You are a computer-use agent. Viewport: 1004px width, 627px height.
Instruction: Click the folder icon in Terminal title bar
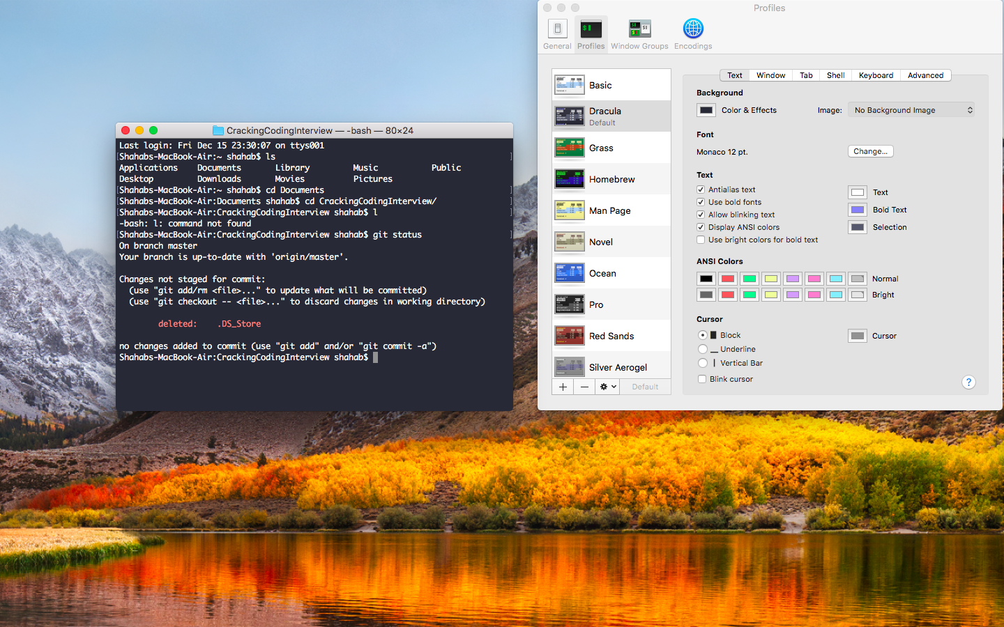tap(218, 130)
